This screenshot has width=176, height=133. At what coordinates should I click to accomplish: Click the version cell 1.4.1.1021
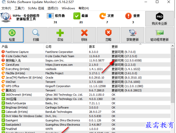[96, 69]
